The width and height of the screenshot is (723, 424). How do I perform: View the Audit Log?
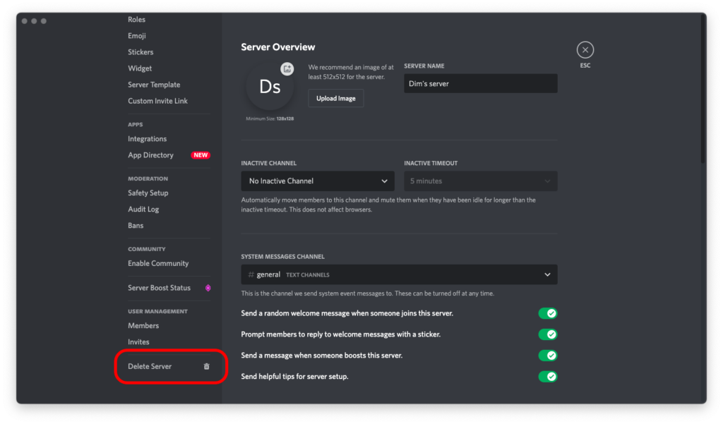click(143, 210)
